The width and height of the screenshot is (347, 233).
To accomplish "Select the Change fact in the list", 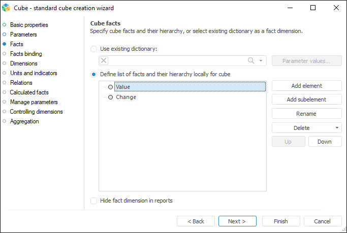I will 126,97.
